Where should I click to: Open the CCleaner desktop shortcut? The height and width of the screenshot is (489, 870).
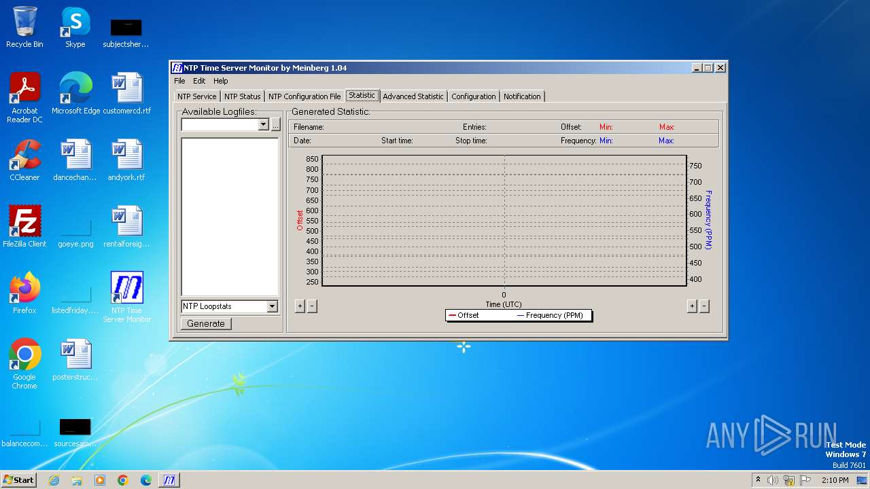point(24,160)
